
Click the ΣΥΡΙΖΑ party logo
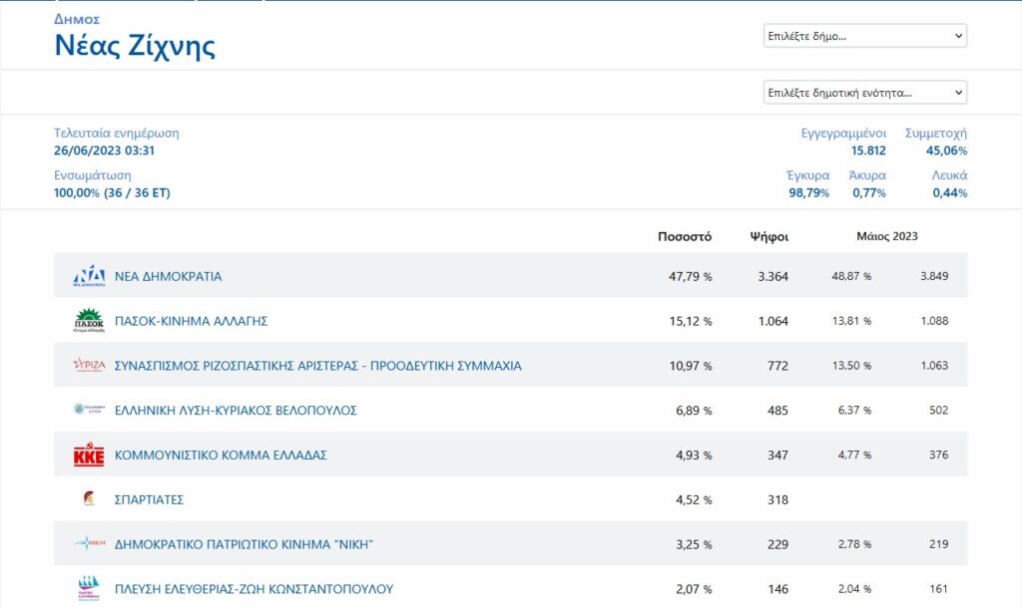click(89, 366)
